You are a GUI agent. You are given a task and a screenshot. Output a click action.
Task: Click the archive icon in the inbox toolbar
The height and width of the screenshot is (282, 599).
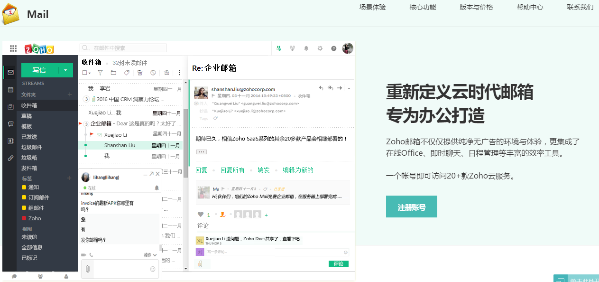(x=166, y=73)
